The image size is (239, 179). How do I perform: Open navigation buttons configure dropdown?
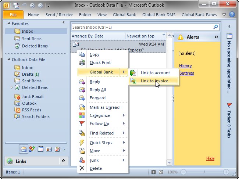pyautogui.click(x=64, y=150)
